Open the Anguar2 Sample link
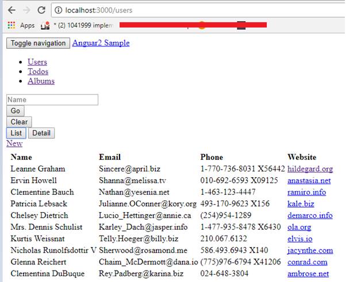This screenshot has height=282, width=346. click(101, 43)
